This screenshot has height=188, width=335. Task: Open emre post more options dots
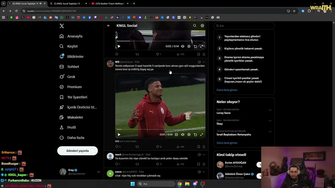204,172
